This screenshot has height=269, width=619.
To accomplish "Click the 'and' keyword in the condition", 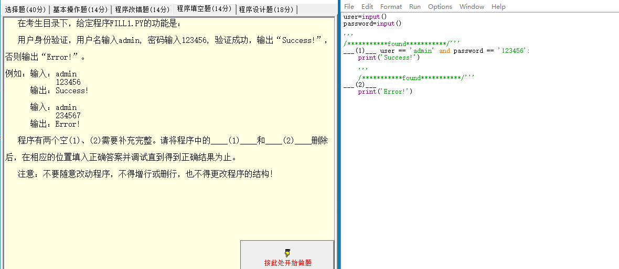I will tap(444, 51).
